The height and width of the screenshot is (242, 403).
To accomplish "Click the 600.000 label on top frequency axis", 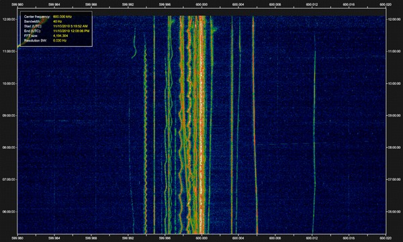I will pos(201,5).
